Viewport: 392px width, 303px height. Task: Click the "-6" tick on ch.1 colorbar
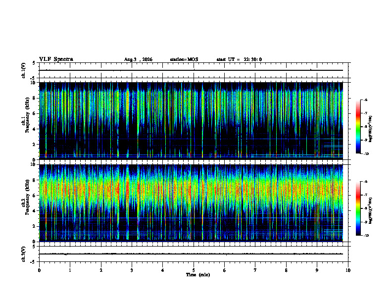pyautogui.click(x=365, y=100)
